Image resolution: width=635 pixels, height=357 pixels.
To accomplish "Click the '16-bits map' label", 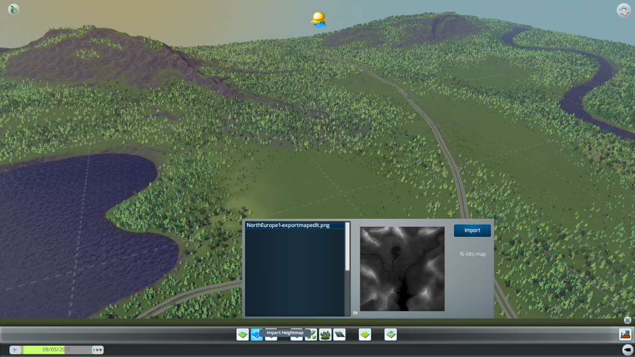I will 472,254.
